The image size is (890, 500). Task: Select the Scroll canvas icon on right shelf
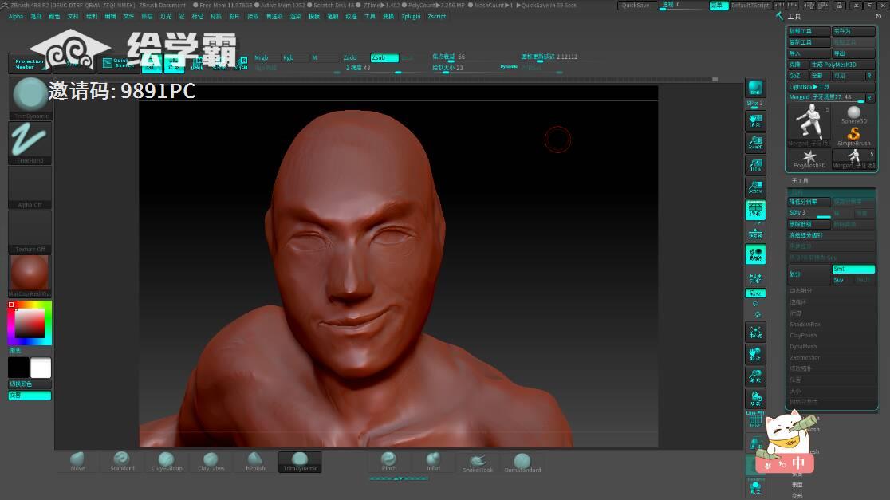point(755,120)
